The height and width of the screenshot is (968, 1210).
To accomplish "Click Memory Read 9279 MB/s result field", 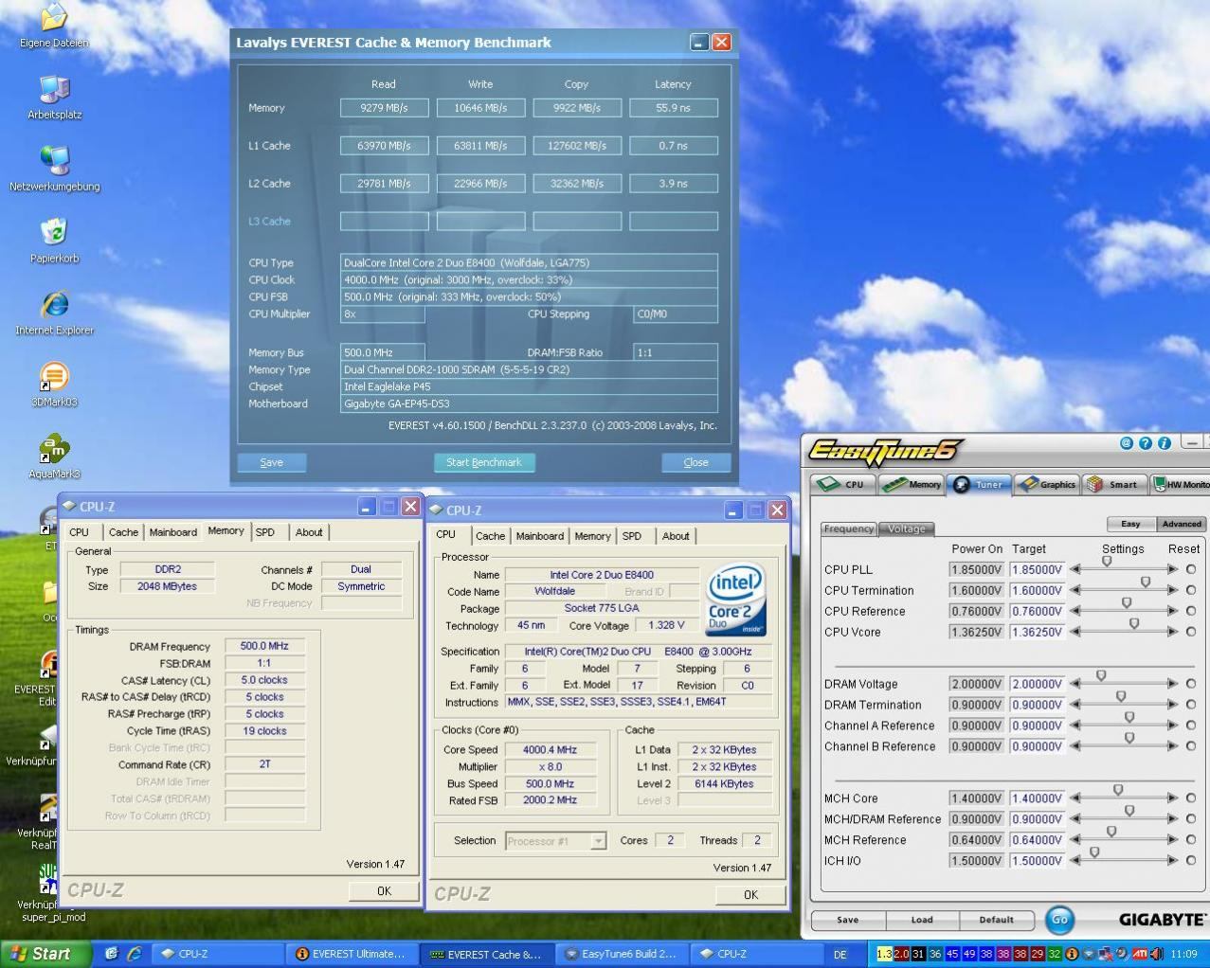I will [x=384, y=108].
